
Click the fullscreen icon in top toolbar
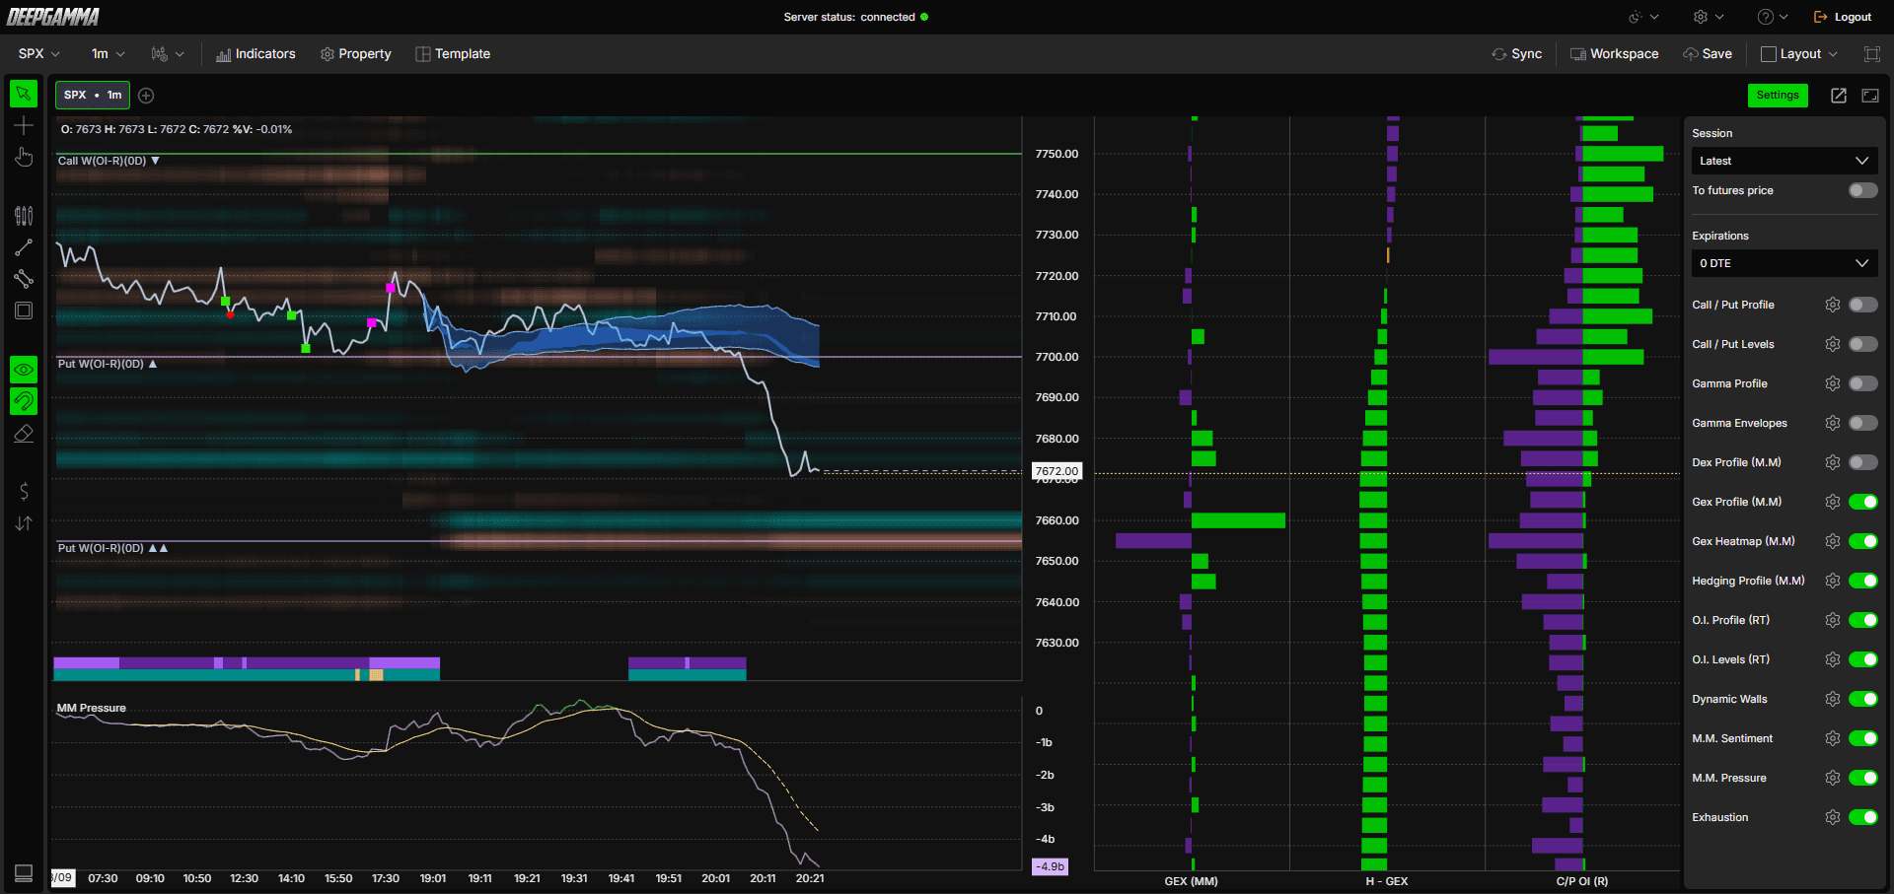[1871, 54]
